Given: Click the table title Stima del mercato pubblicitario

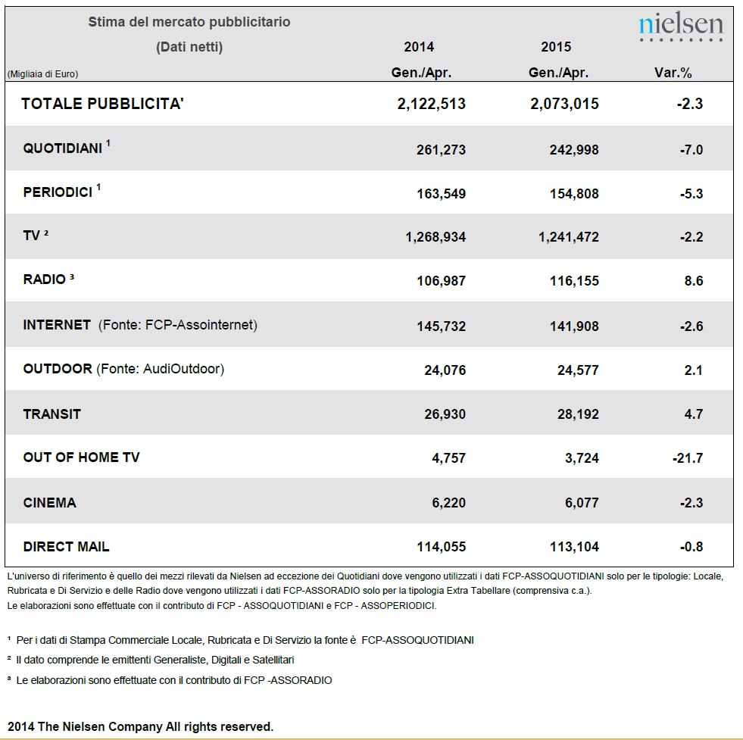Looking at the screenshot, I should [x=189, y=22].
